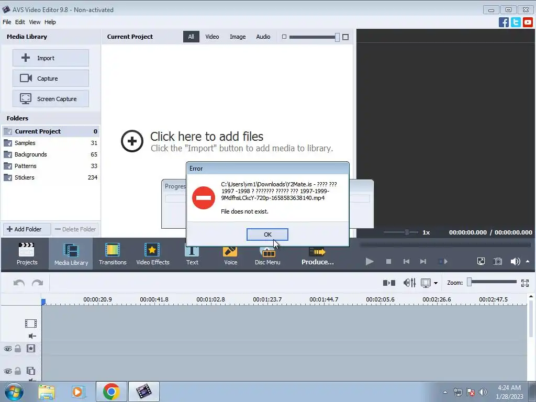Select the Backgrounds folder

click(51, 154)
